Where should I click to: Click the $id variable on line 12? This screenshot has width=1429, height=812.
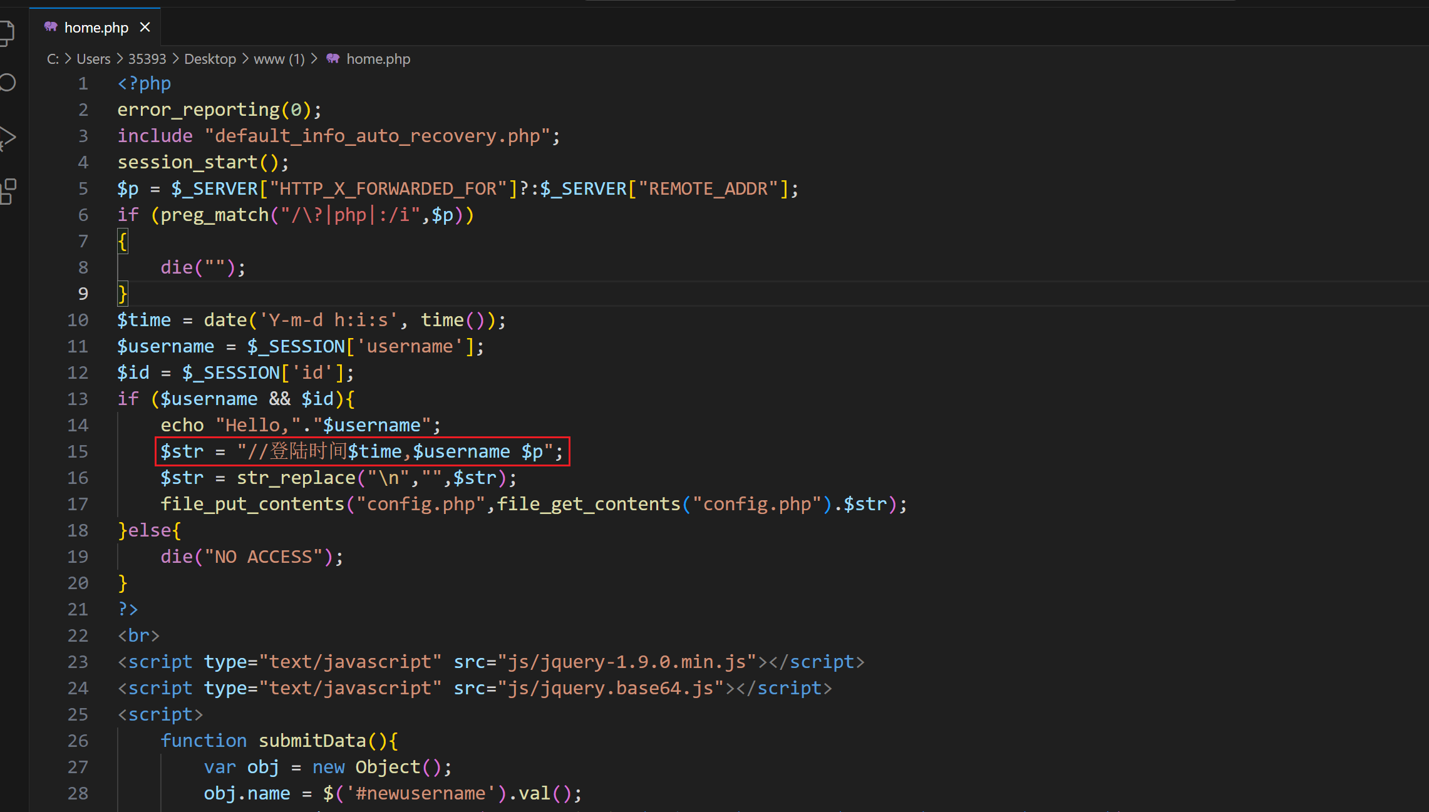tap(133, 373)
